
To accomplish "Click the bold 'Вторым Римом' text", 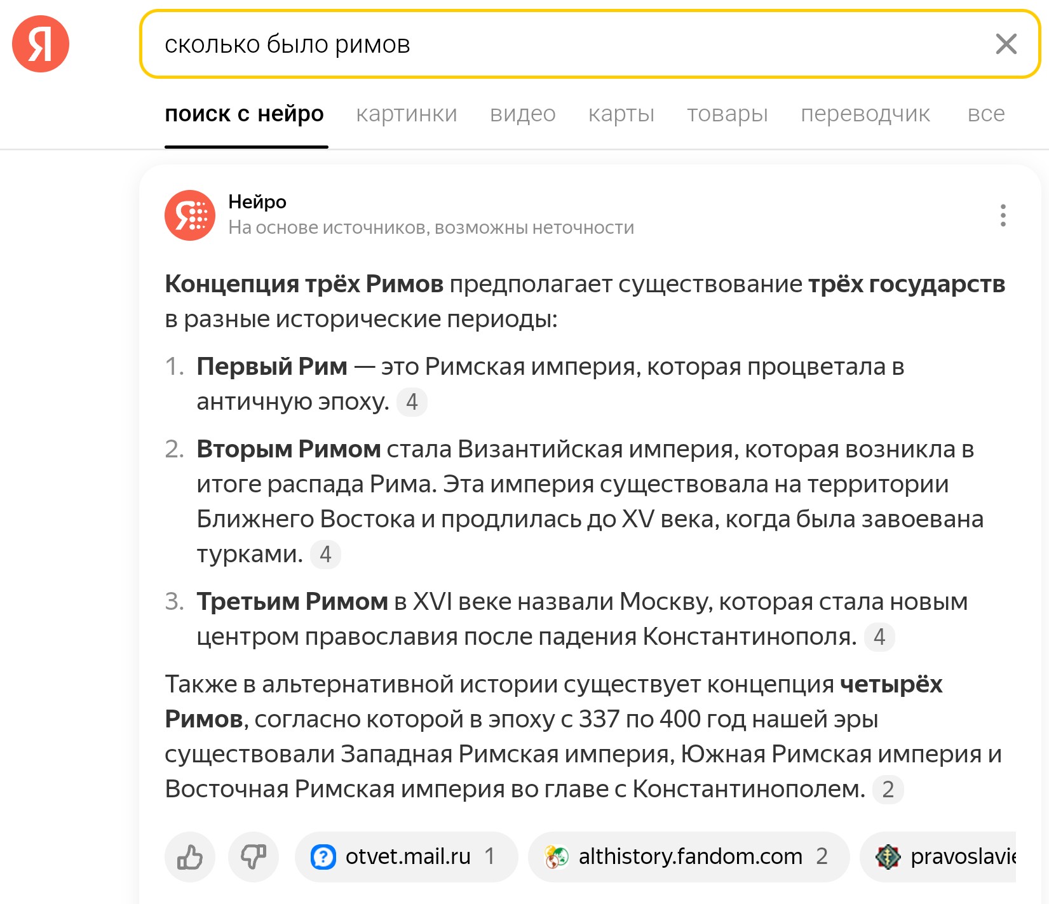I will pos(288,449).
